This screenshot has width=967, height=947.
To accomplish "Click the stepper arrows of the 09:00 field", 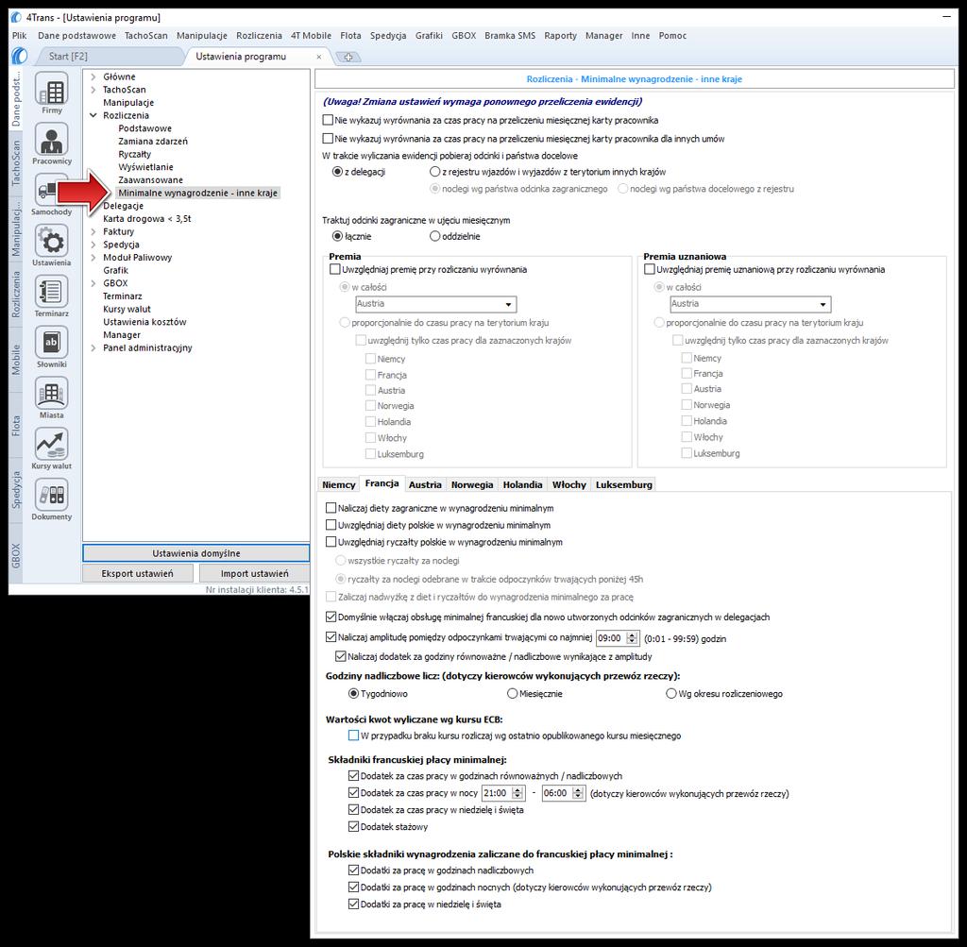I will click(x=632, y=638).
